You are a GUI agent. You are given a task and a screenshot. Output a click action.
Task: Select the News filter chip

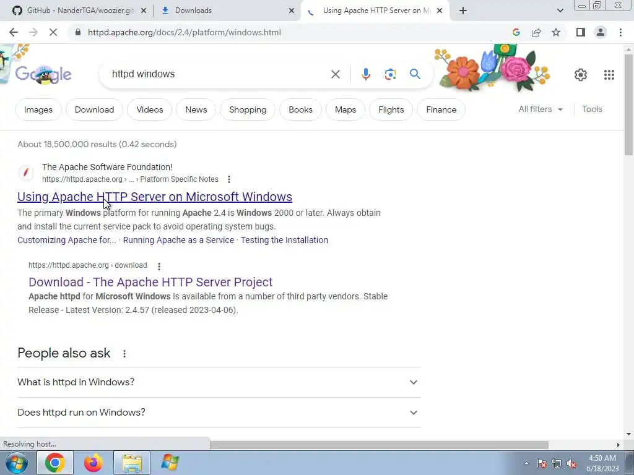tap(196, 109)
